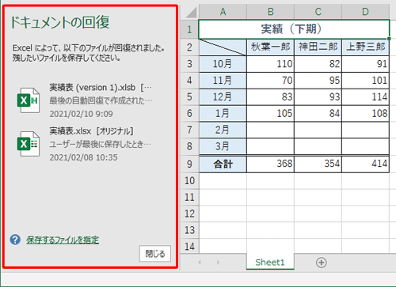396x287 pixels.
Task: Add a new sheet with the plus icon
Action: [322, 262]
